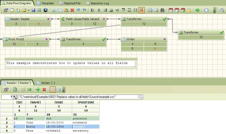Search with the binoculars icon
This screenshot has width=226, height=134.
[x=162, y=10]
